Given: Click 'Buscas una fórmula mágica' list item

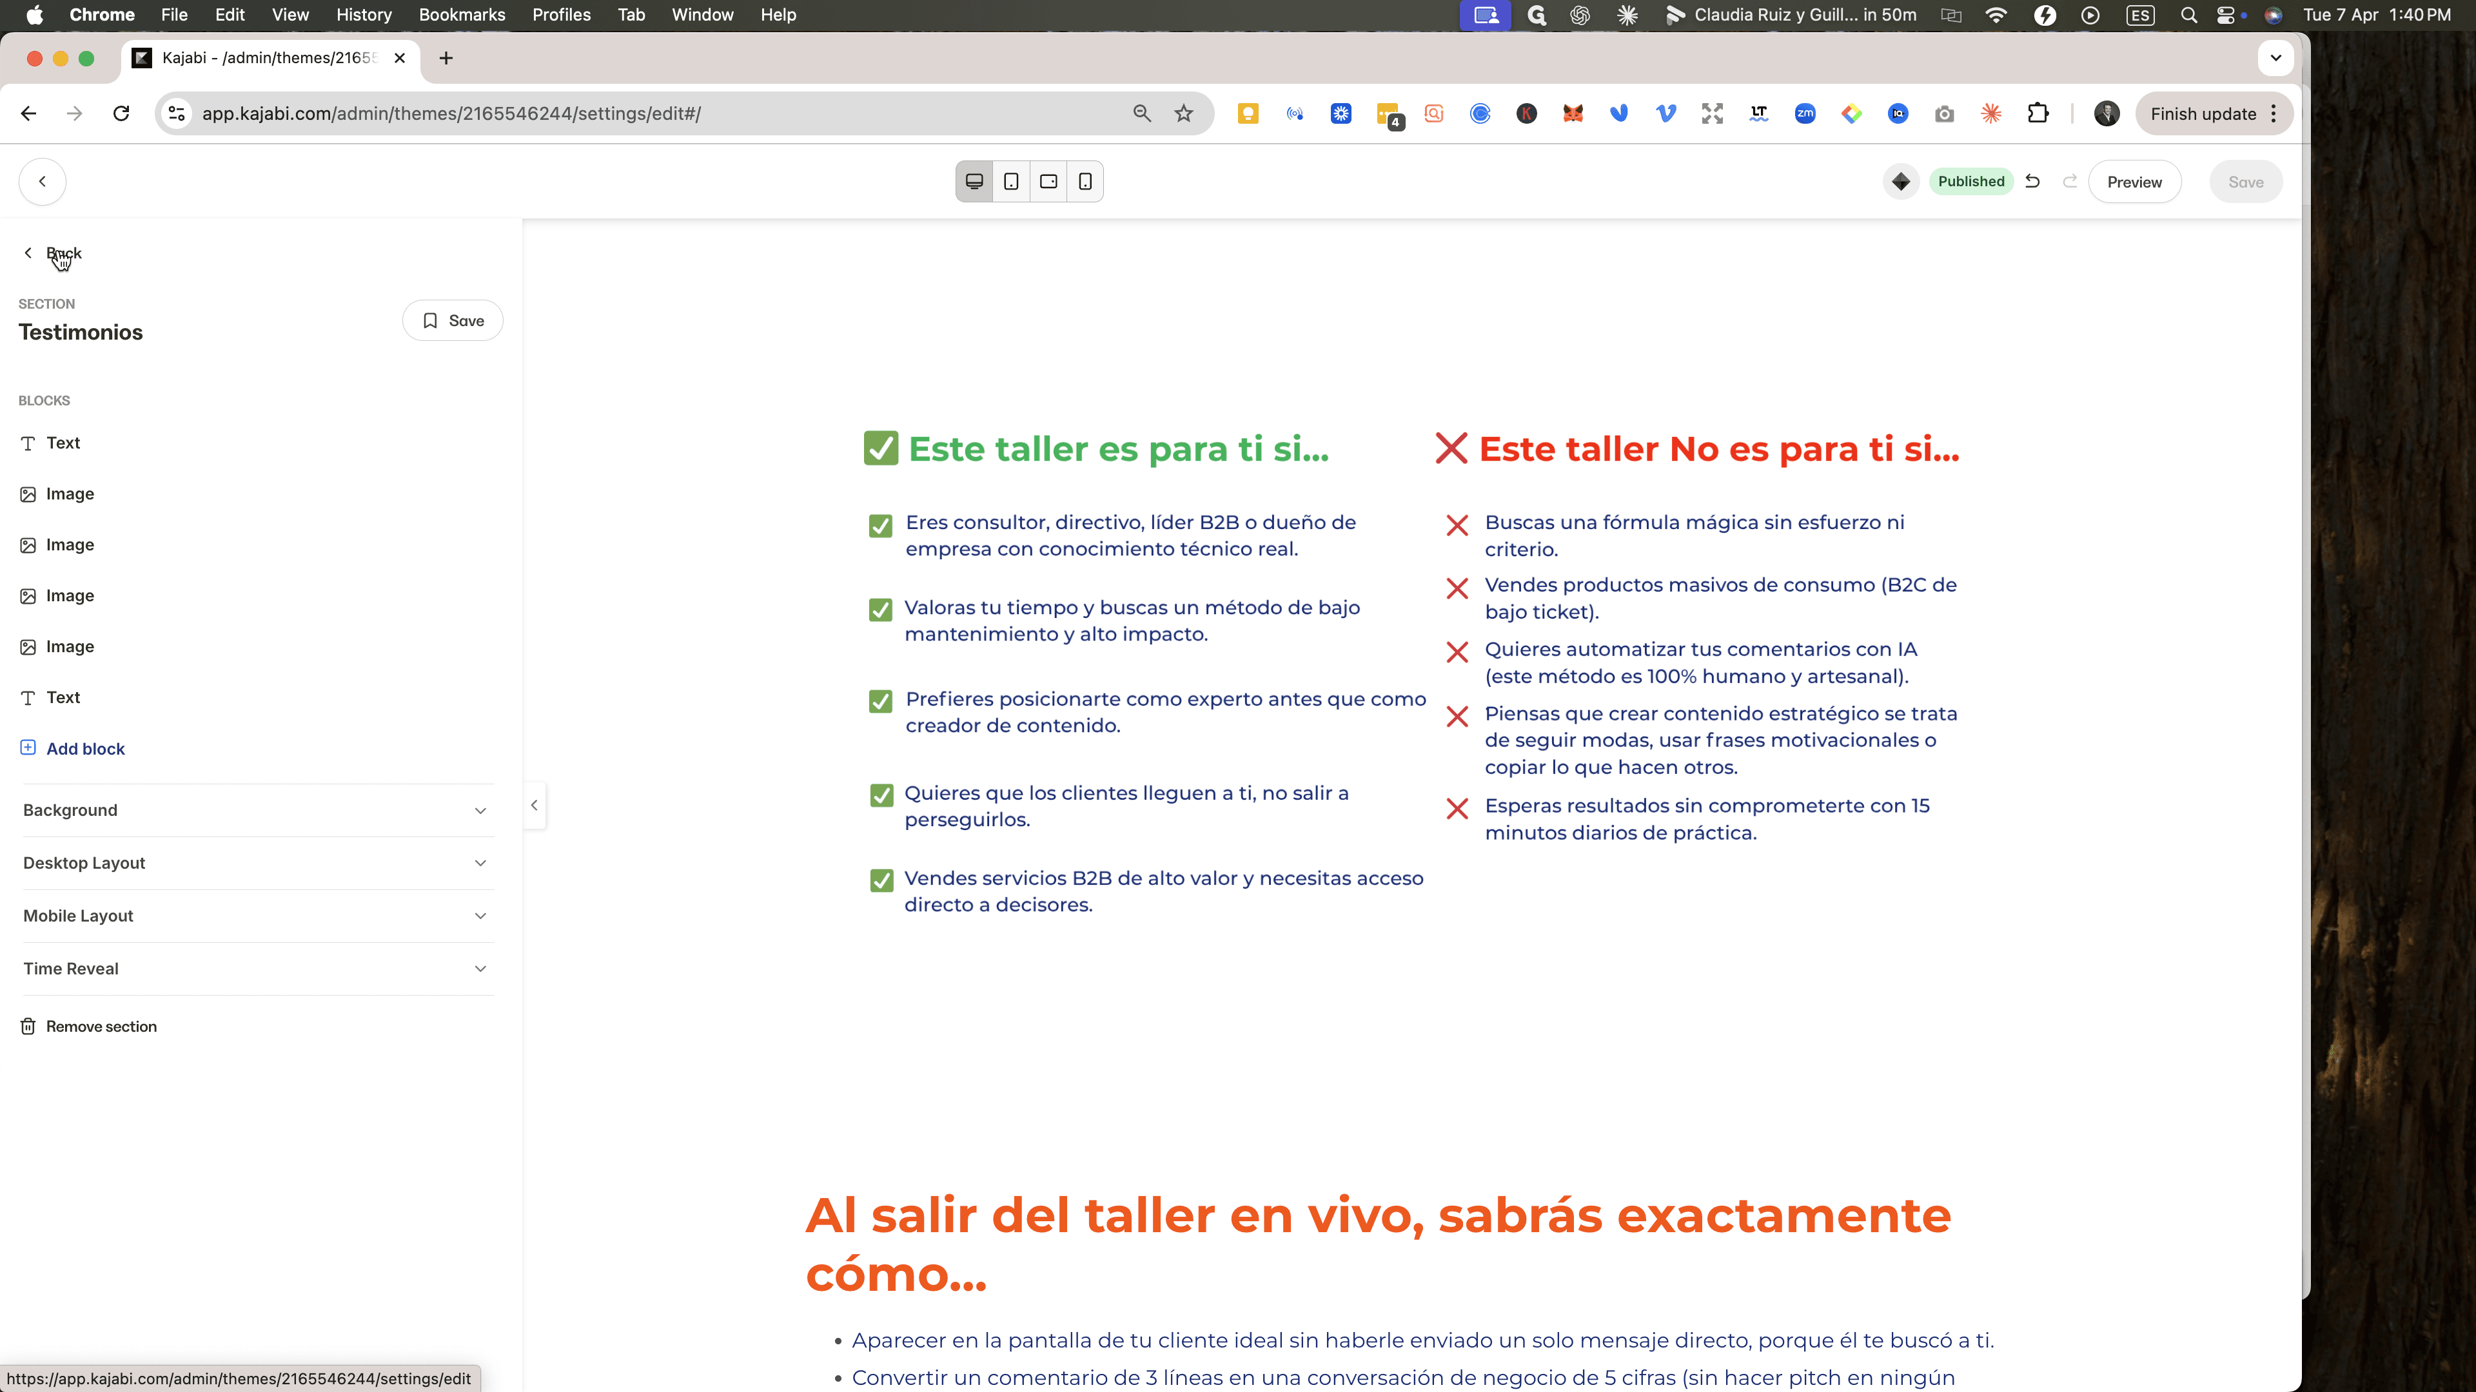Looking at the screenshot, I should point(1695,535).
